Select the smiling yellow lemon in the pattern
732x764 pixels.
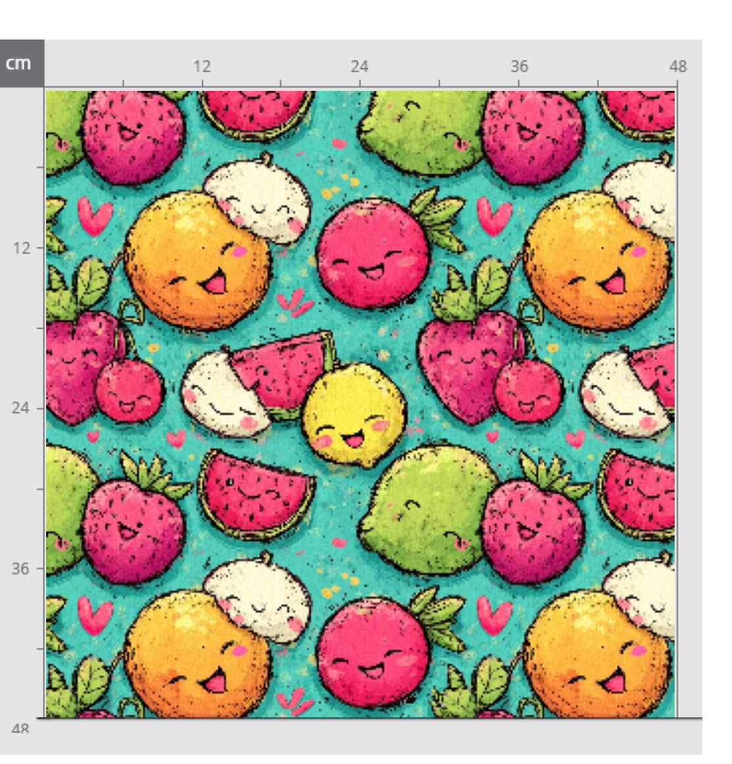click(x=354, y=415)
